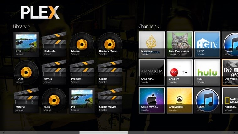This screenshot has width=238, height=134.
Task: Click the PLEX logo
Action: (40, 12)
